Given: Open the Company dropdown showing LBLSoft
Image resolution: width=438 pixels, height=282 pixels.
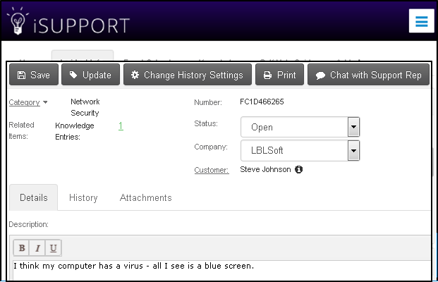Looking at the screenshot, I should point(300,150).
